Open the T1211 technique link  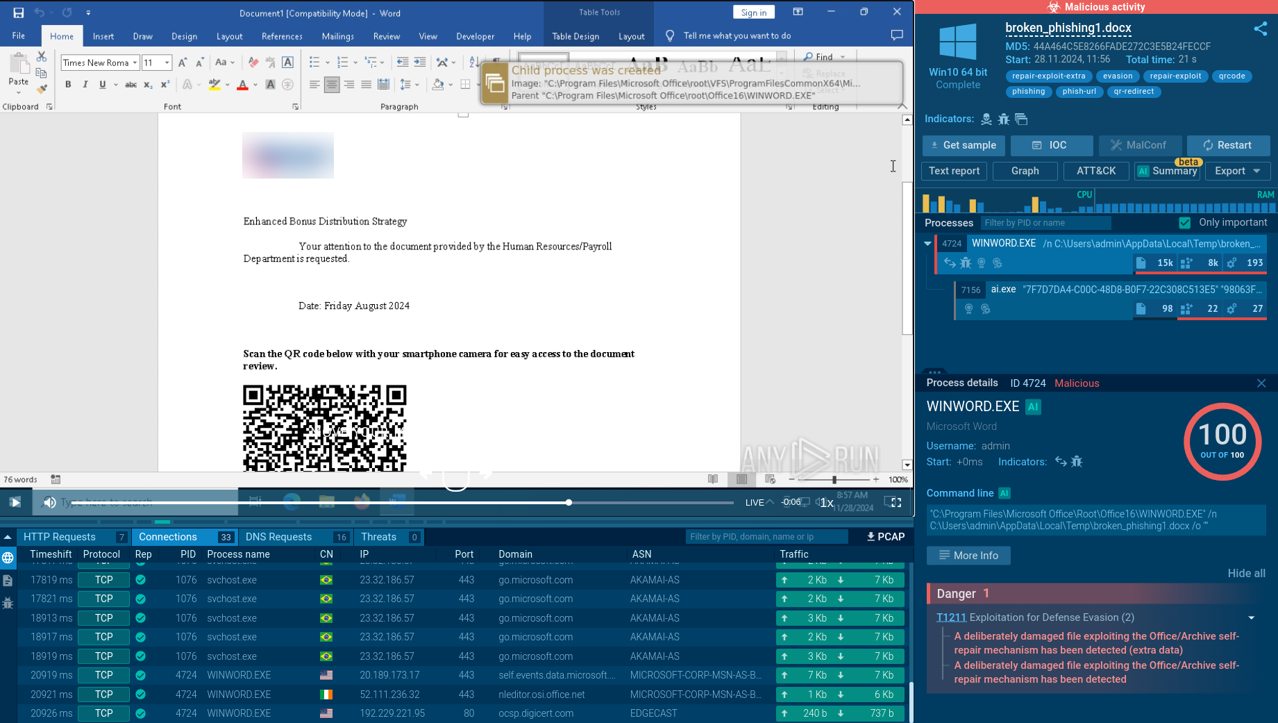(x=950, y=617)
